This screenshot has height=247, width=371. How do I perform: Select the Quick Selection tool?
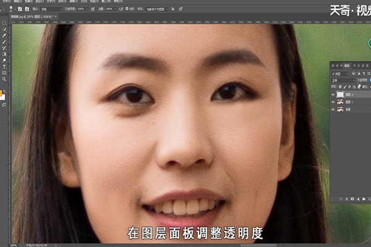tap(4, 29)
